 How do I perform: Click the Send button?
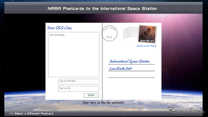click(91, 95)
